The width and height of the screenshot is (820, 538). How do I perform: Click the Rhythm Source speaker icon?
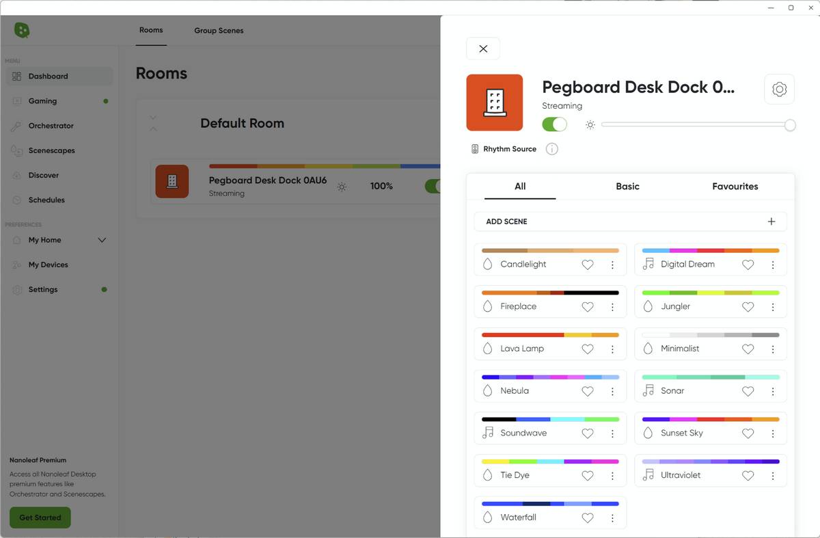(475, 149)
